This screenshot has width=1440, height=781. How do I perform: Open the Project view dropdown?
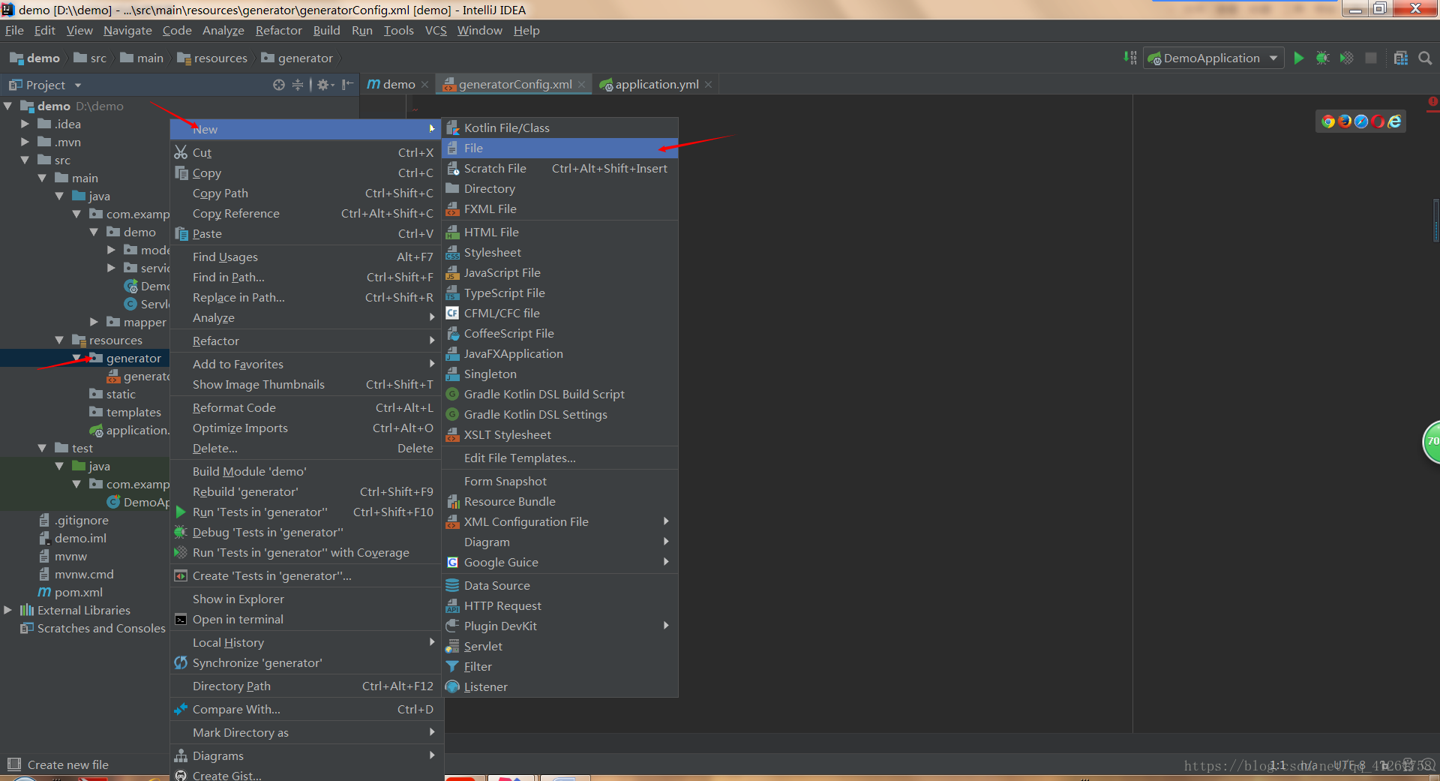pos(78,85)
